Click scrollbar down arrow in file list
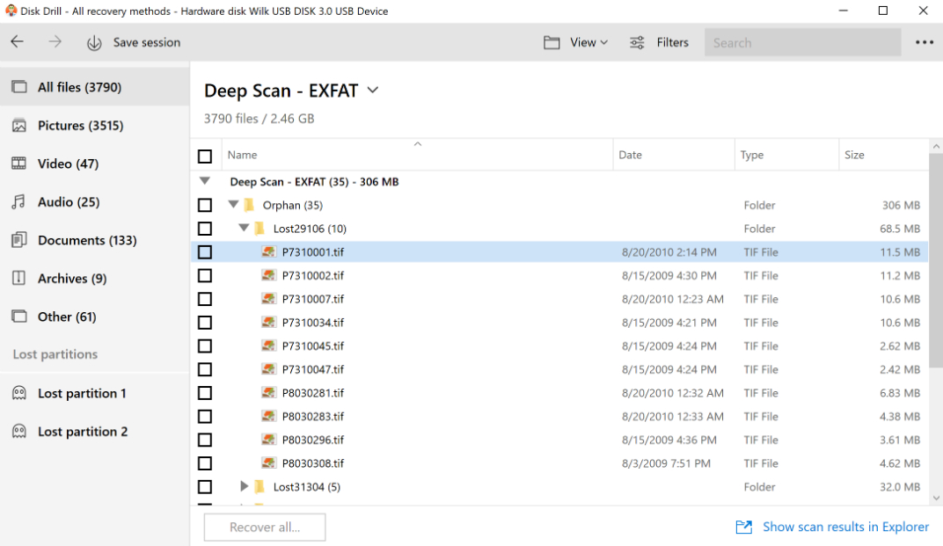 (x=936, y=498)
